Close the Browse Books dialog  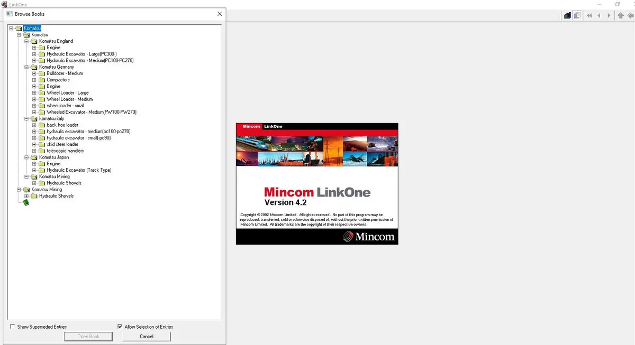(x=220, y=14)
